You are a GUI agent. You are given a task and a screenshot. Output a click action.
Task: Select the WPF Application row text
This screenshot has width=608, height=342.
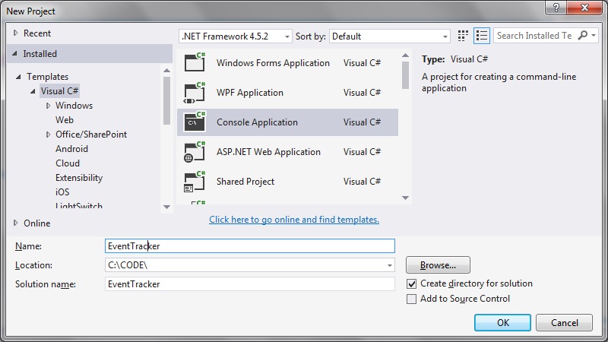(250, 93)
